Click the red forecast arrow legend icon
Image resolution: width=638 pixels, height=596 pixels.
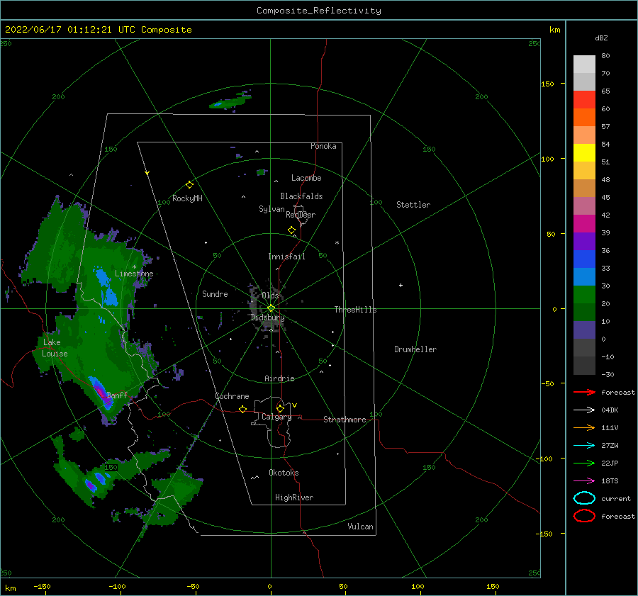(x=584, y=392)
